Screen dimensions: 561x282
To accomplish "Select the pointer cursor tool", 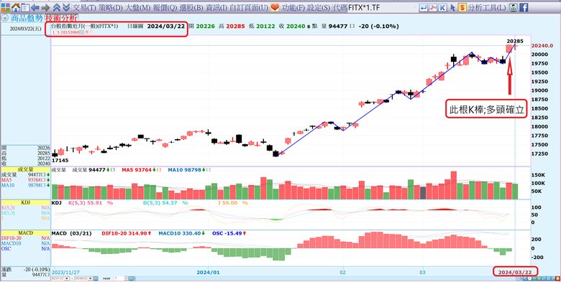I will tap(452, 7).
